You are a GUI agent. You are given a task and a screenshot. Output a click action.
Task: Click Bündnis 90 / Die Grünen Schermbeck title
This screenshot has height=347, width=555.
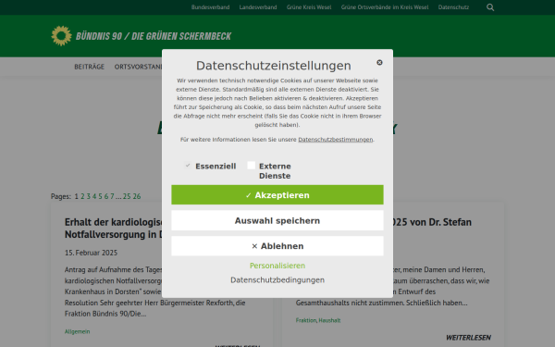click(x=154, y=36)
